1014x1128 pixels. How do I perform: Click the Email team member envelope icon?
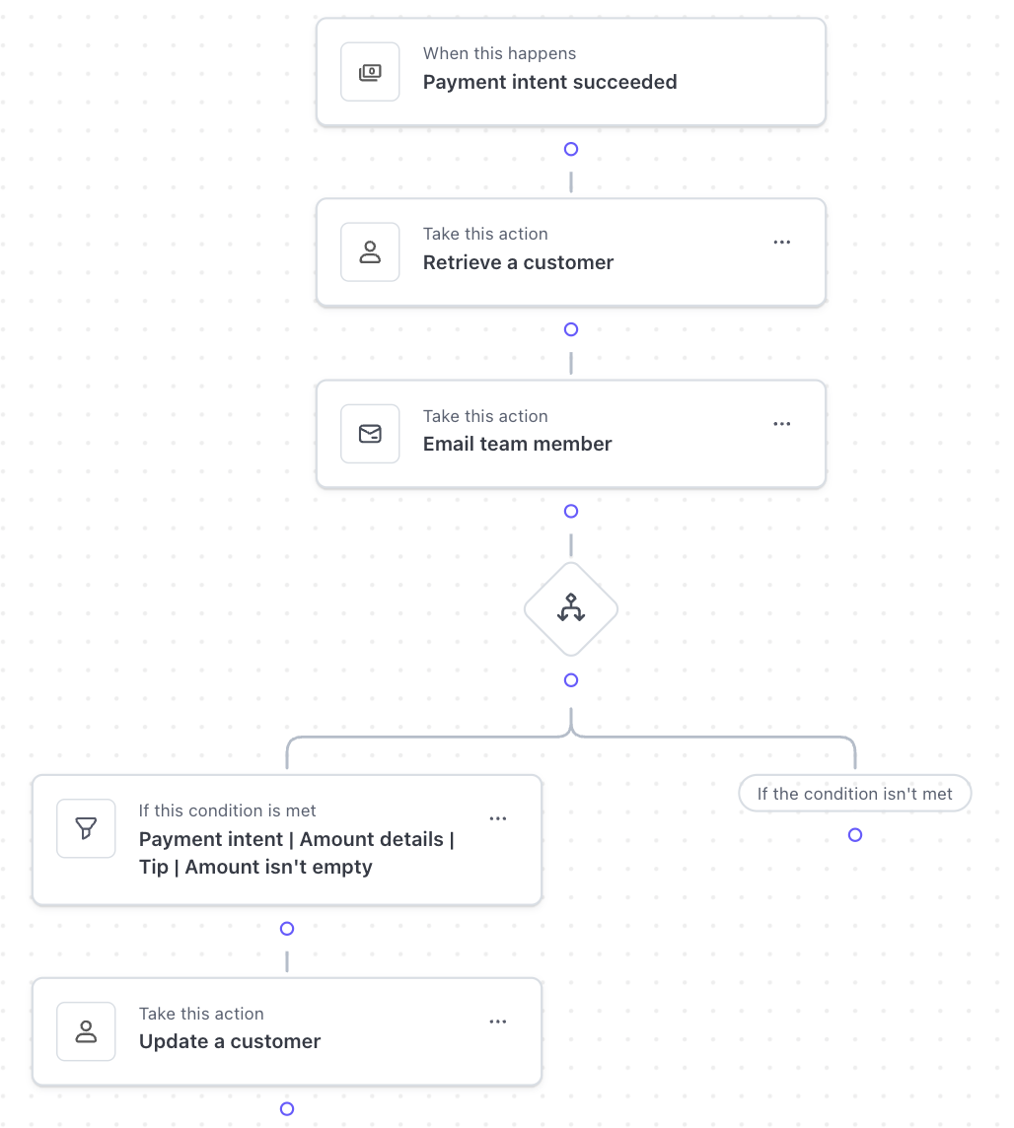point(370,434)
